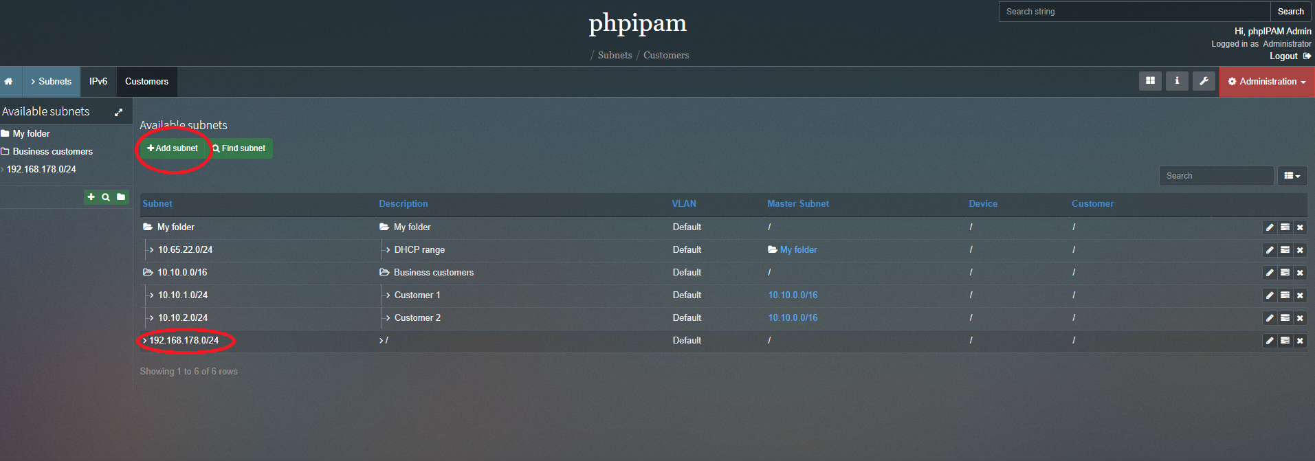Open permissions icon for Customer 2 row
This screenshot has width=1315, height=461.
[x=1285, y=318]
